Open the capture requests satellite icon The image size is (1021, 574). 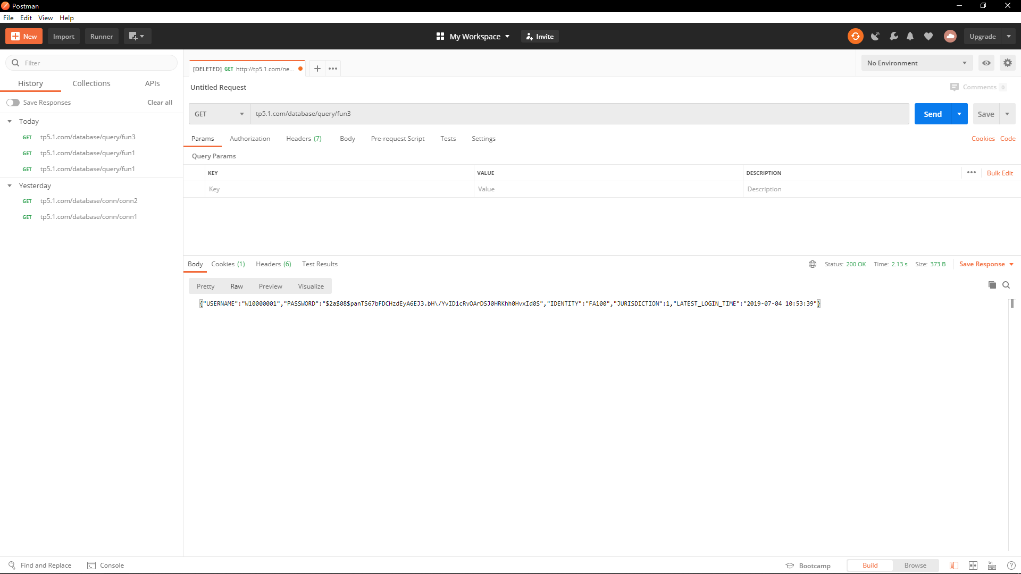875,36
